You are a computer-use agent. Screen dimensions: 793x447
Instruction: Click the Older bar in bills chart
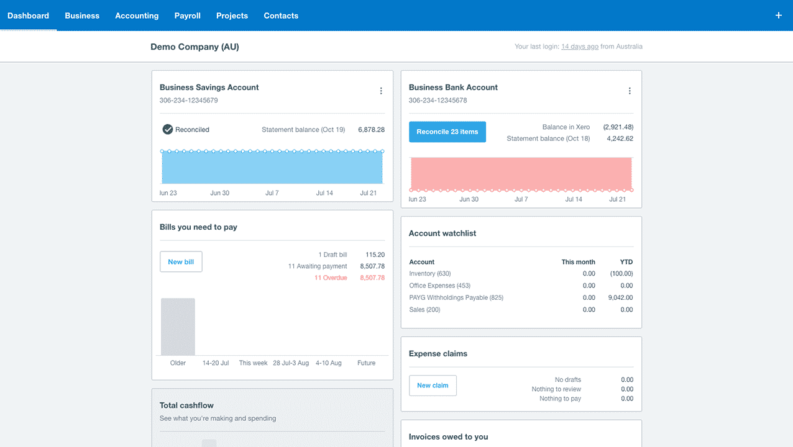(x=178, y=327)
